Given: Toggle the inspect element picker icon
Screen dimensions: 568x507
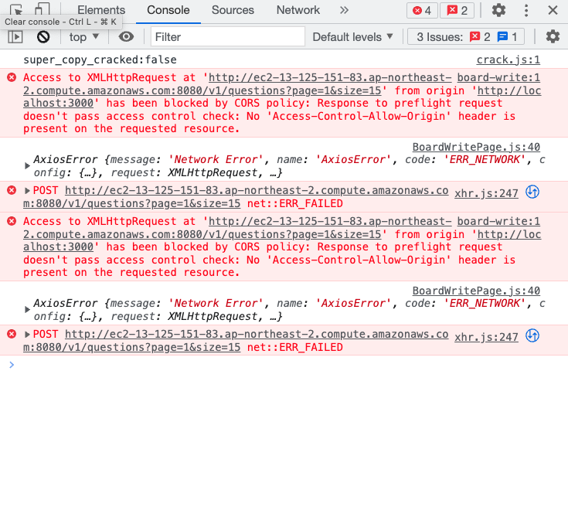Looking at the screenshot, I should coord(16,9).
